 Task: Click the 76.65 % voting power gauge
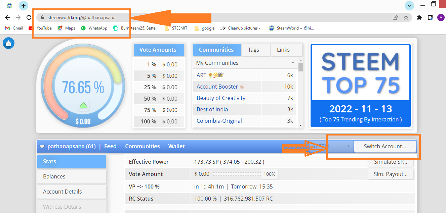point(83,88)
